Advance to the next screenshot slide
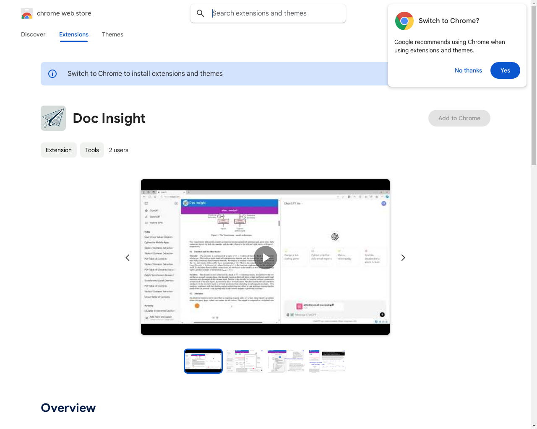Viewport: 537px width, 429px height. click(403, 258)
